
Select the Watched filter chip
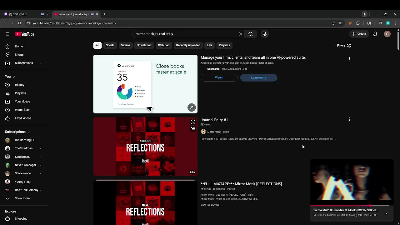[x=164, y=45]
